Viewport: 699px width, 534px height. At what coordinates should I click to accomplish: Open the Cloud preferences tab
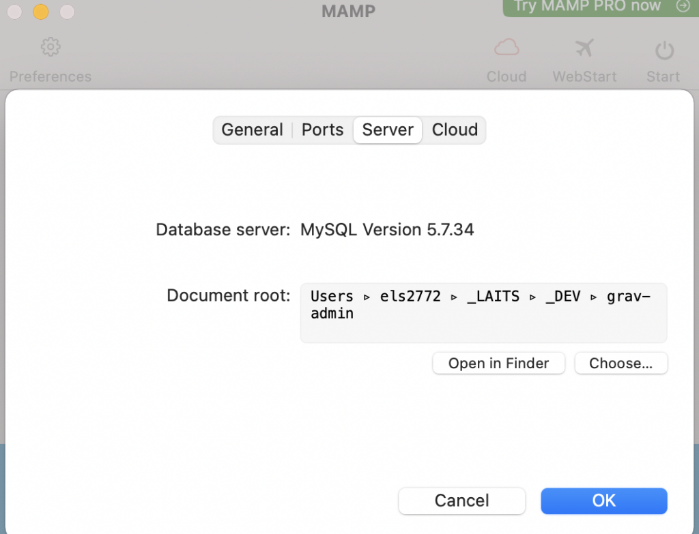click(x=455, y=130)
